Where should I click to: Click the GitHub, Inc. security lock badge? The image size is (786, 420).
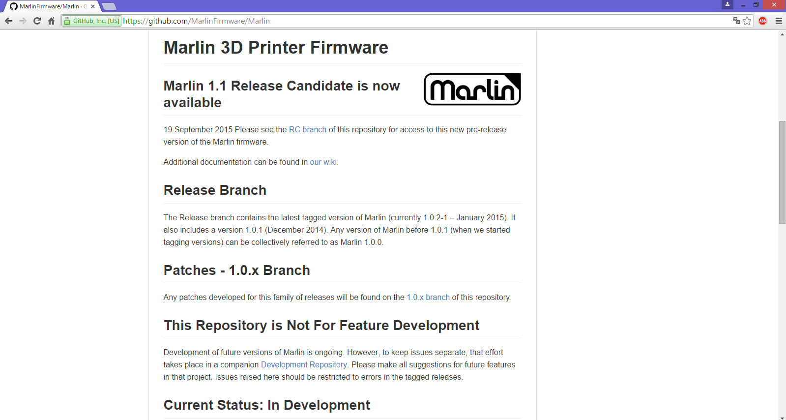[91, 21]
